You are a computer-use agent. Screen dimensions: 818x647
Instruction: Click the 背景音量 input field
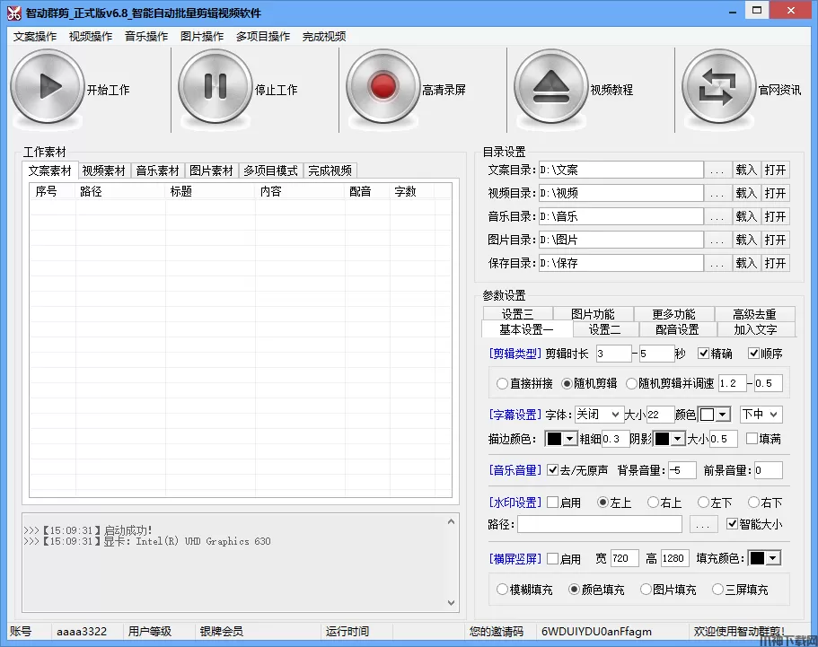[682, 470]
